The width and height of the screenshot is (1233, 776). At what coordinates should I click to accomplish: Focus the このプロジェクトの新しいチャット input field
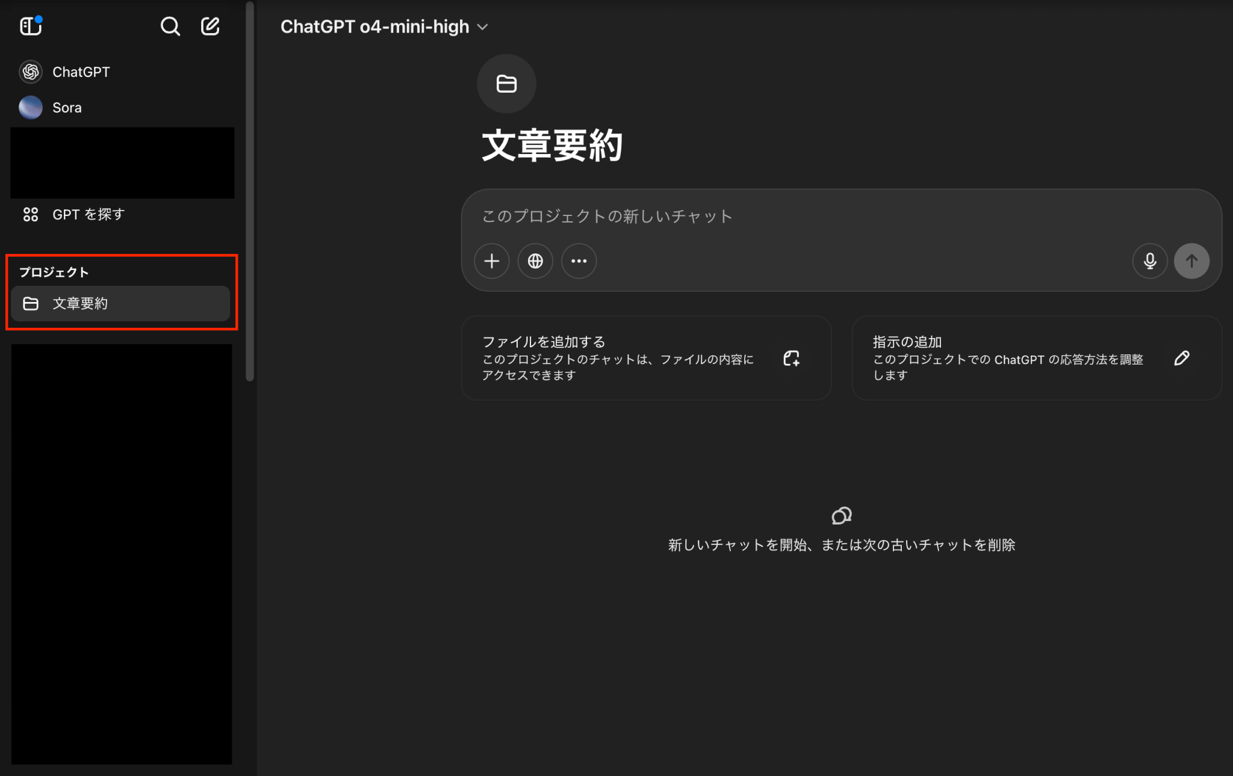coord(840,217)
